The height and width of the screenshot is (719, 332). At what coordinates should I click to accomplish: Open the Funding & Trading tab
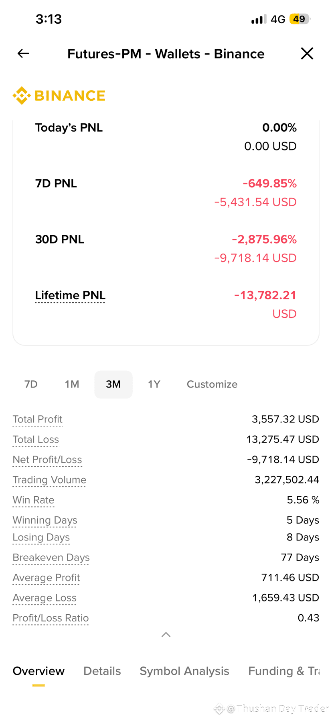284,671
